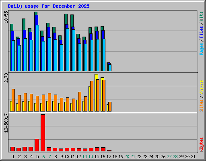Click the green day 7 x-axis label
Viewport: 206px width, 161px height.
point(49,157)
